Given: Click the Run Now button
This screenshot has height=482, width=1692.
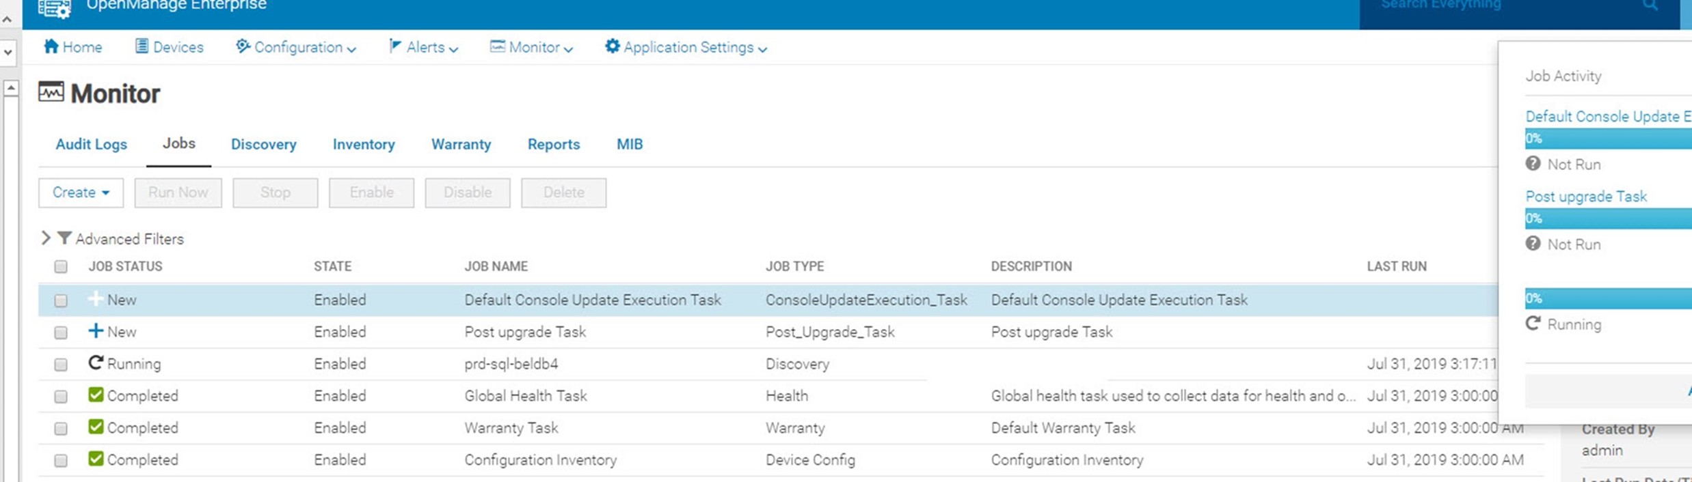Looking at the screenshot, I should [178, 193].
